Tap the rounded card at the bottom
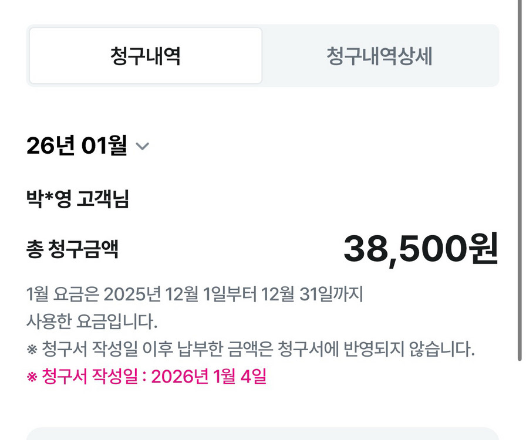The image size is (526, 440). coord(263,434)
